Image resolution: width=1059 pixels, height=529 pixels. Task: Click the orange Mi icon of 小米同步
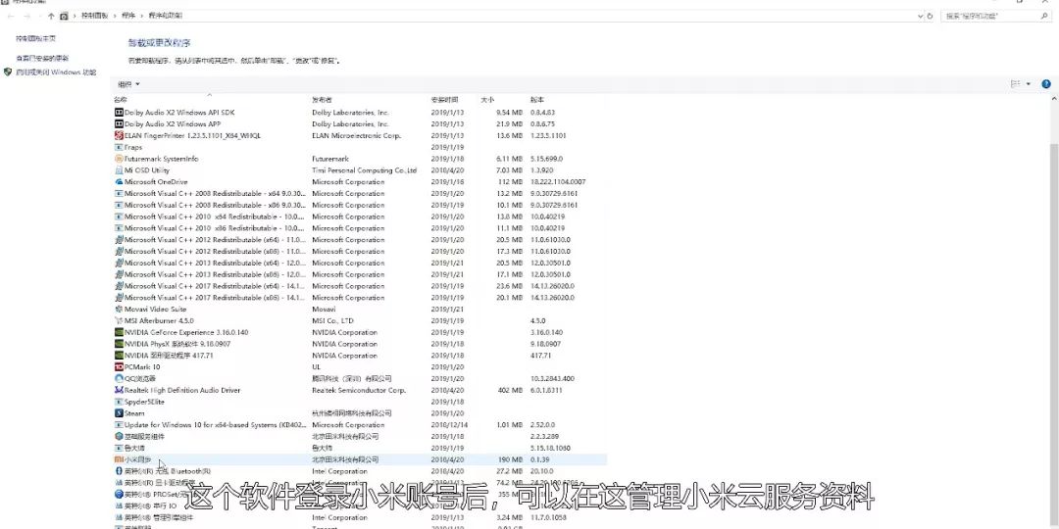point(119,459)
